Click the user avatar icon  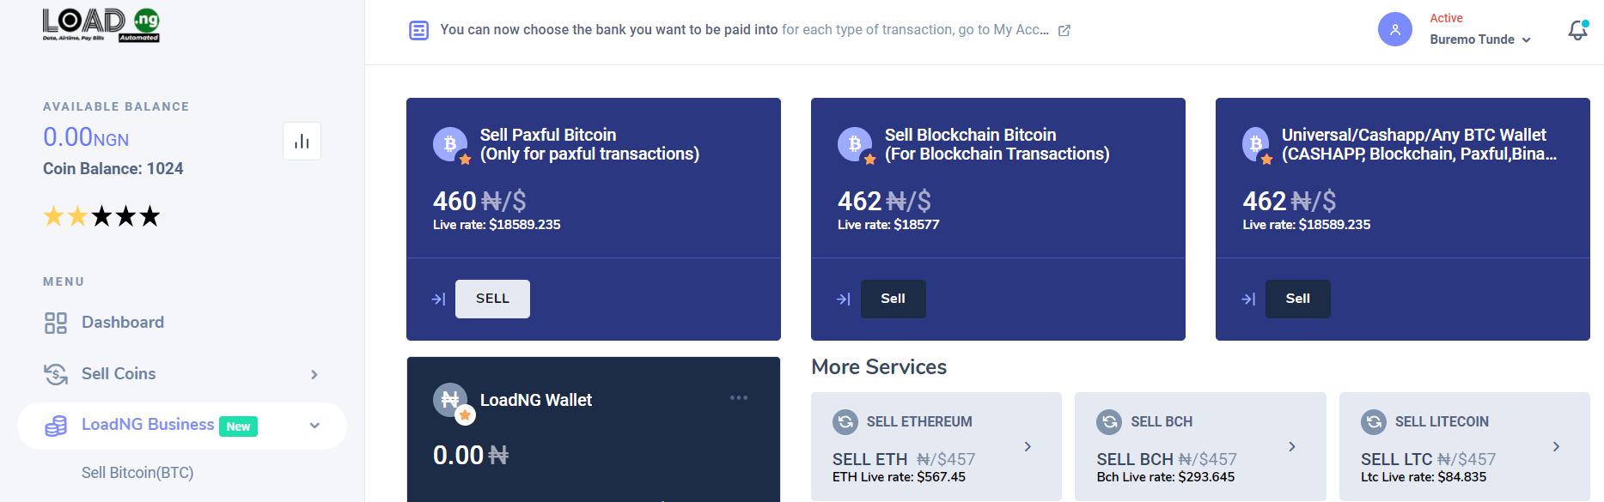click(1394, 29)
